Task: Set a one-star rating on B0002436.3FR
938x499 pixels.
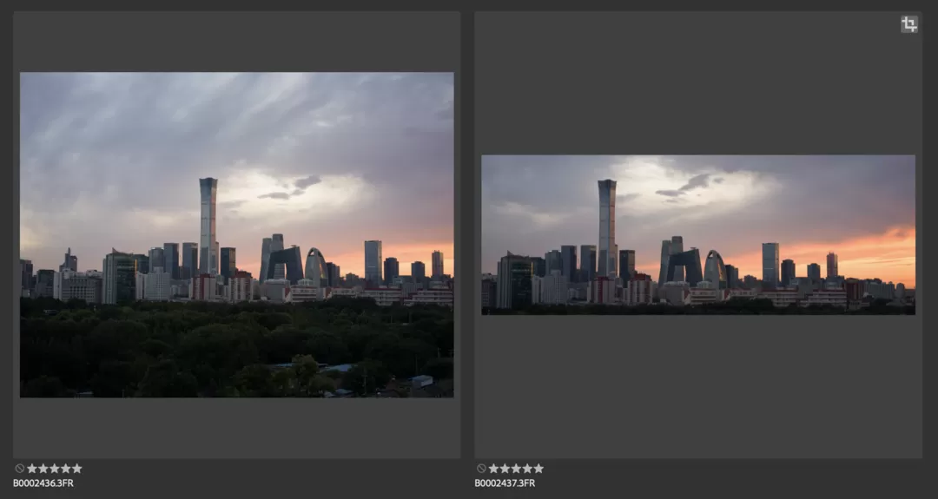Action: (x=32, y=469)
